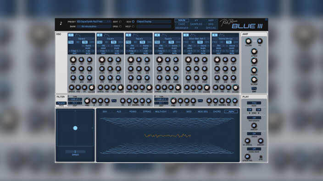This screenshot has height=181, width=323.
Task: Click filter 2 envelope curve icon
Action: (x=200, y=101)
